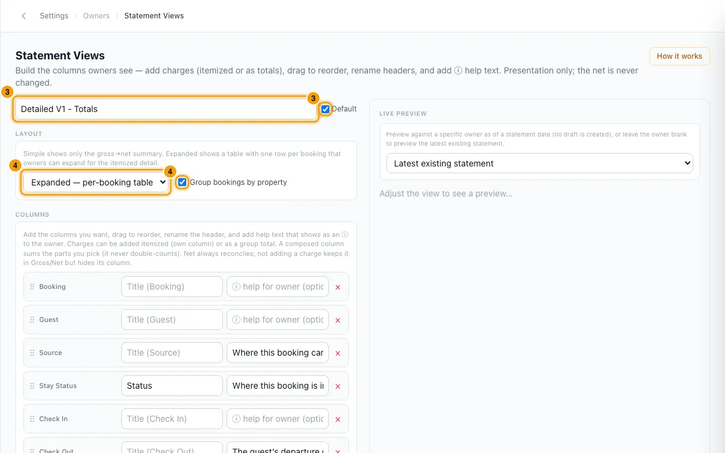This screenshot has width=725, height=453.
Task: Remove the Check In column with red X
Action: pos(338,419)
